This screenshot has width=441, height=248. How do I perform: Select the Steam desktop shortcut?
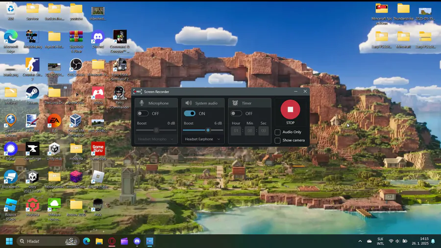click(x=32, y=95)
